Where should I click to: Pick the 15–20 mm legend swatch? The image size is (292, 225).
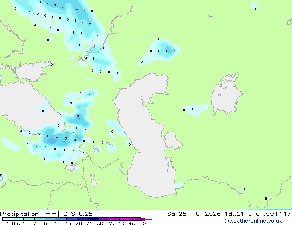72,219
